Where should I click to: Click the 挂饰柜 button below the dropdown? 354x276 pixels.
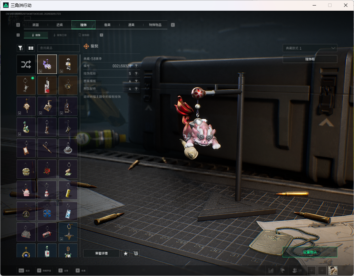tap(310, 59)
